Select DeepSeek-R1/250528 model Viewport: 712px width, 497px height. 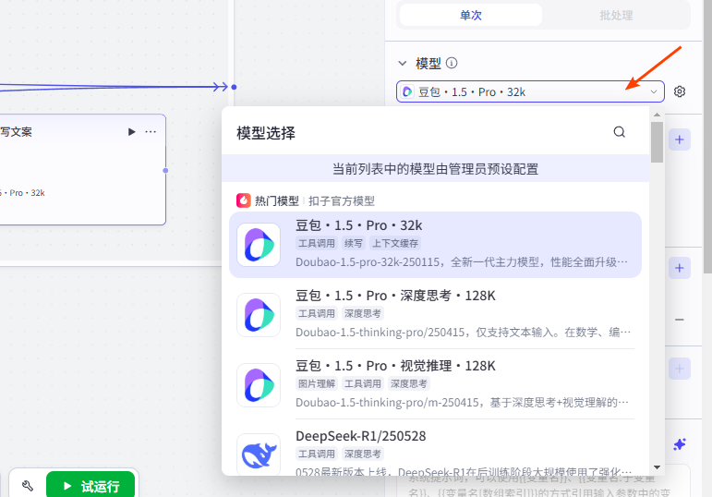tap(435, 450)
